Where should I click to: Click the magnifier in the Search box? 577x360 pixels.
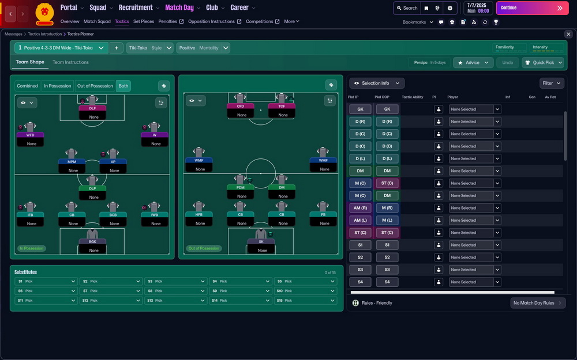(399, 8)
